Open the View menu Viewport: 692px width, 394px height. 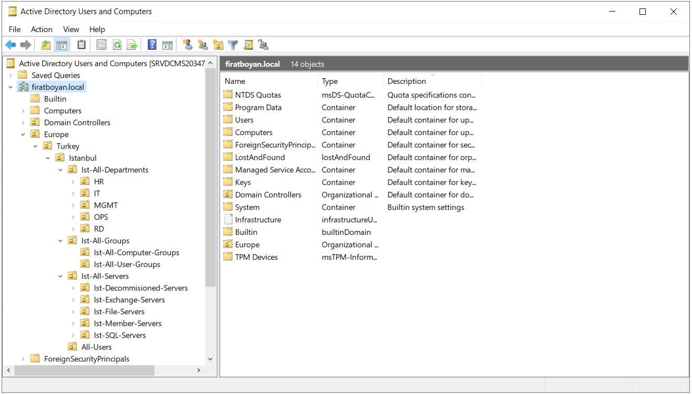tap(71, 29)
